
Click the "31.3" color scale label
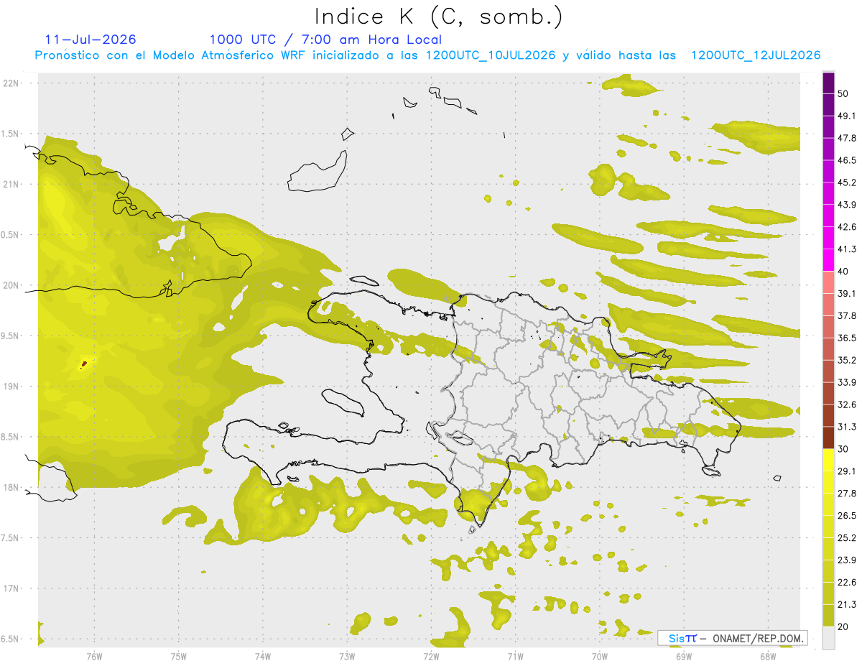(x=847, y=427)
